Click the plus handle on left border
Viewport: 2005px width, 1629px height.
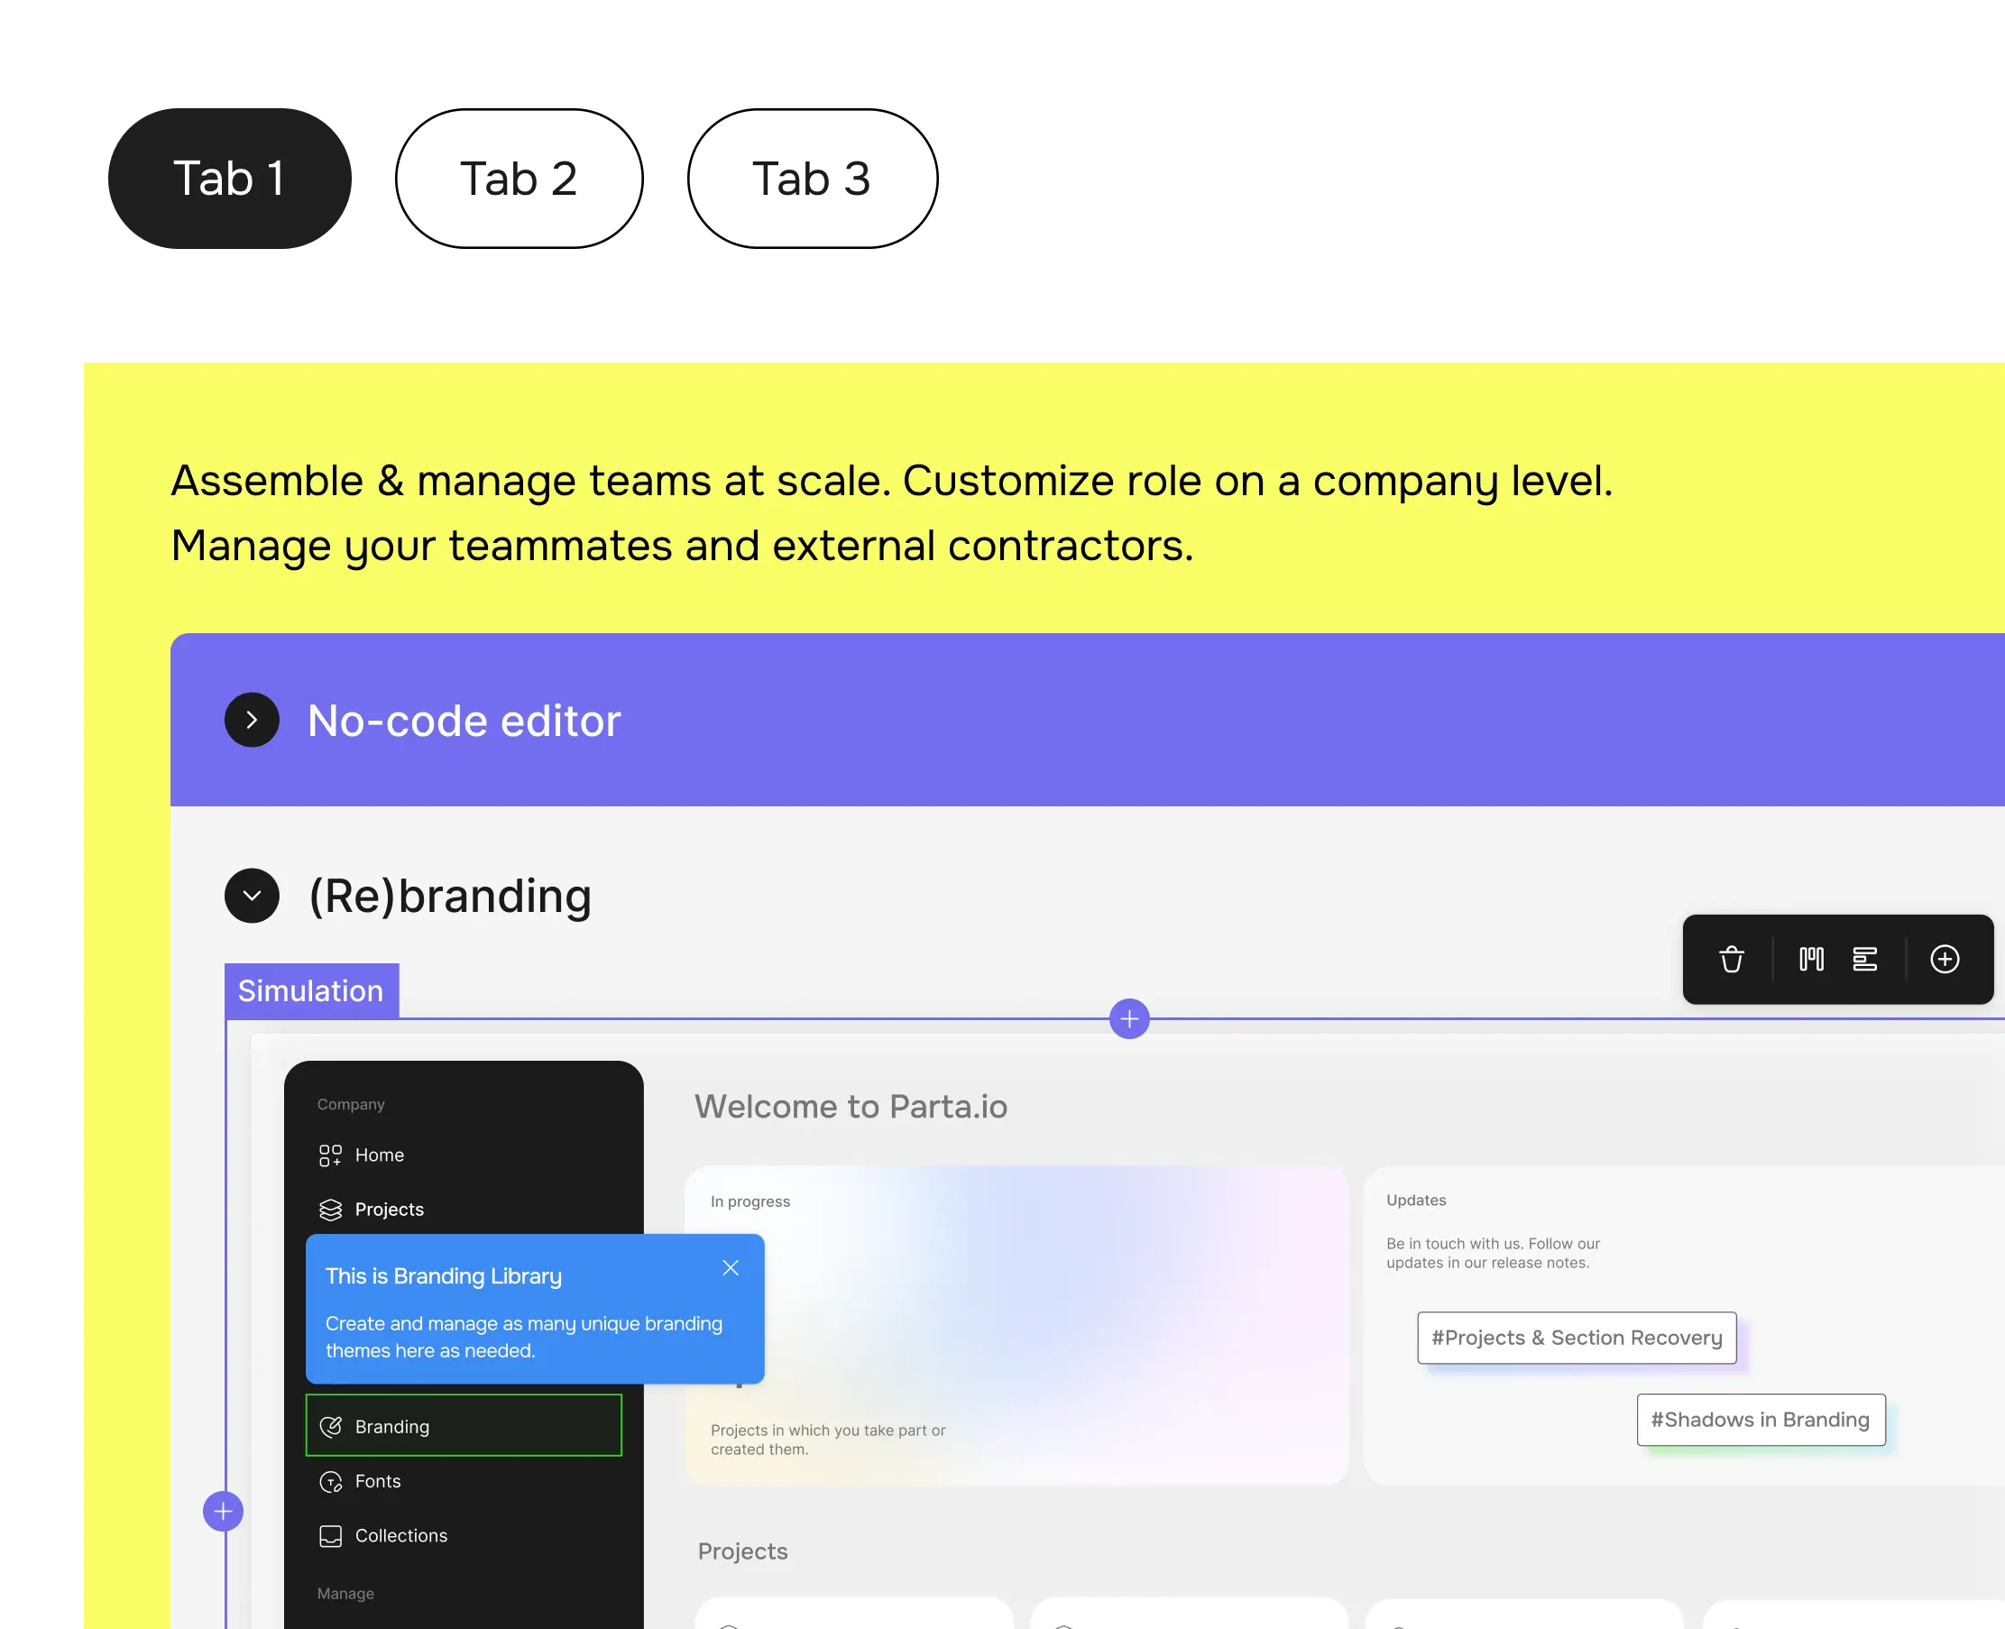[x=224, y=1511]
